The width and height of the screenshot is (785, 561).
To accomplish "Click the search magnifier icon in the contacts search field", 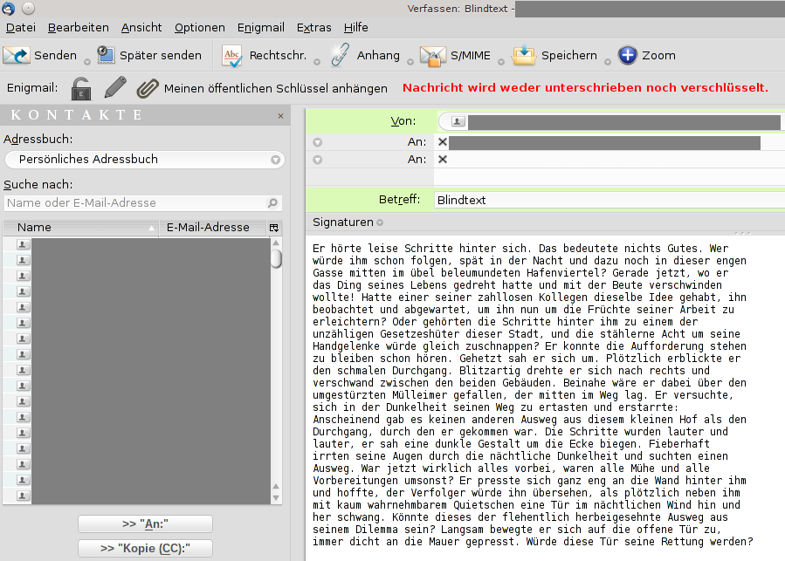I will pos(272,202).
